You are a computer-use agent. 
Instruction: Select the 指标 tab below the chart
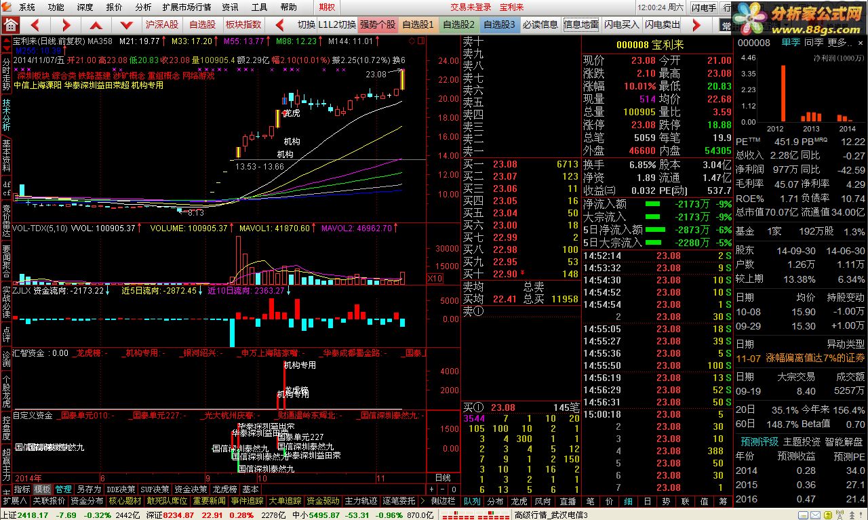point(22,489)
